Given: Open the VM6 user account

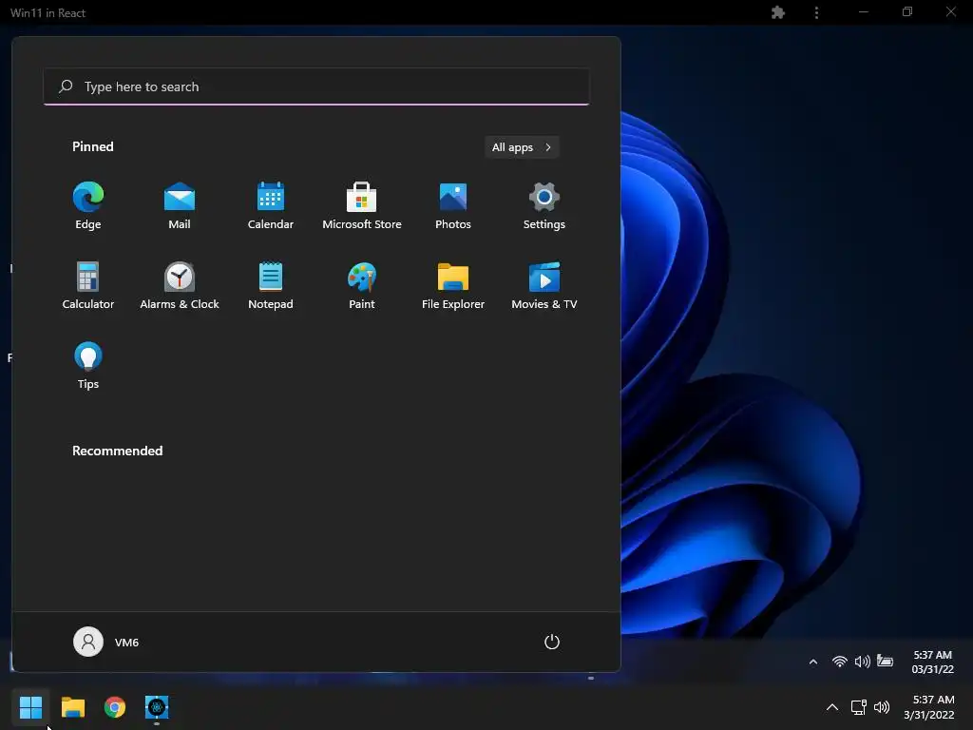Looking at the screenshot, I should pyautogui.click(x=106, y=642).
